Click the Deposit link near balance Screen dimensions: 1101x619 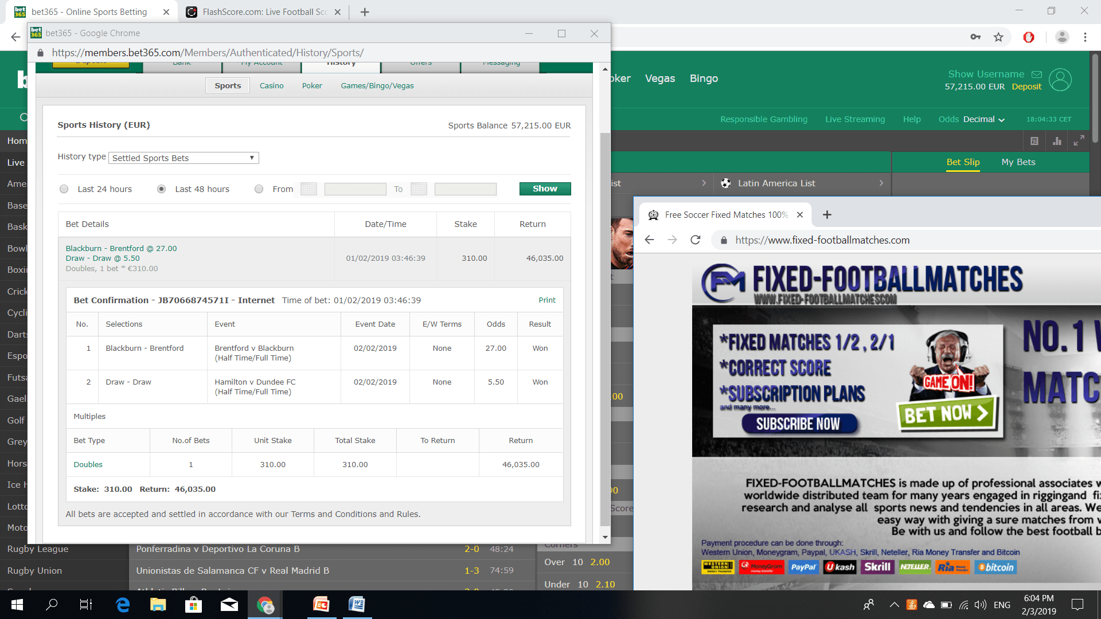pos(1026,87)
